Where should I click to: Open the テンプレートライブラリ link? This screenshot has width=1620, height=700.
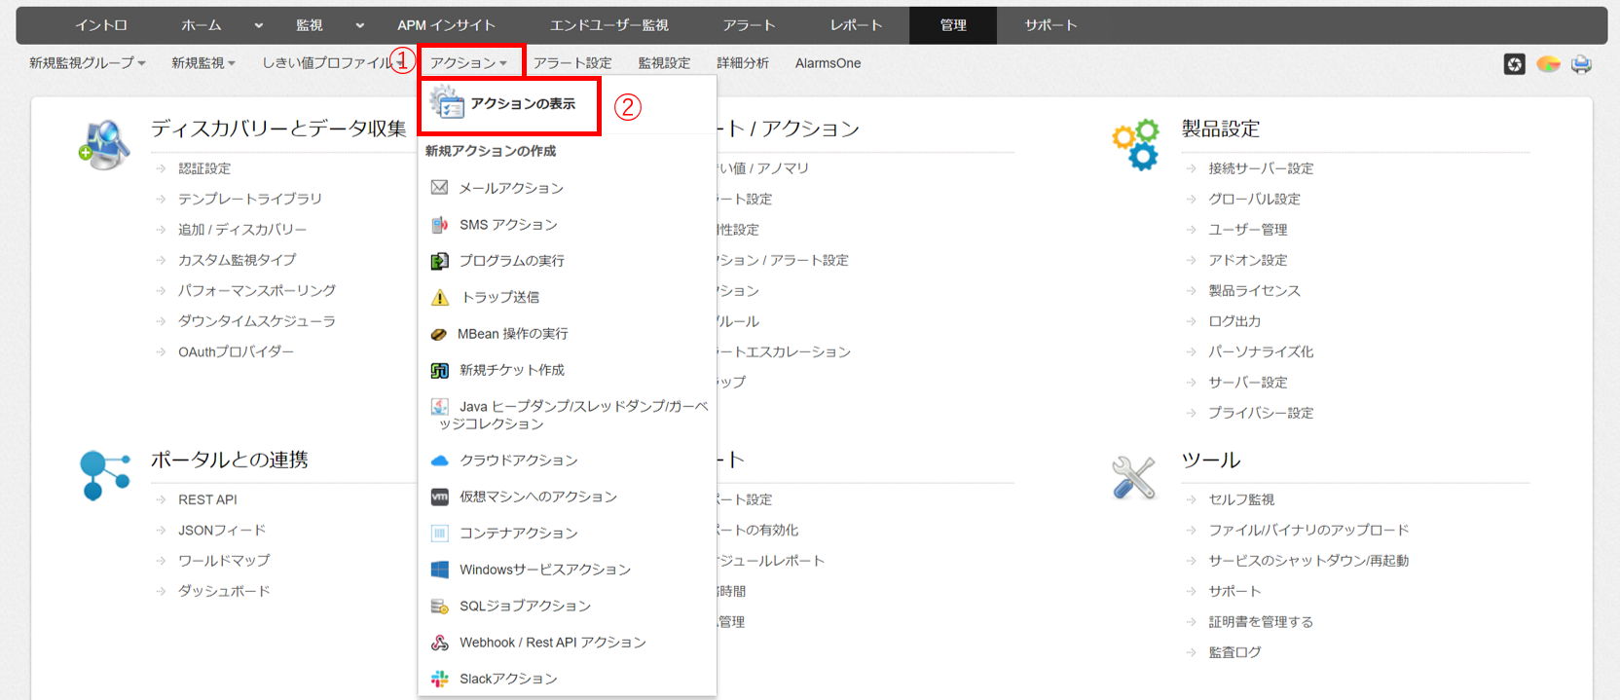pyautogui.click(x=249, y=199)
